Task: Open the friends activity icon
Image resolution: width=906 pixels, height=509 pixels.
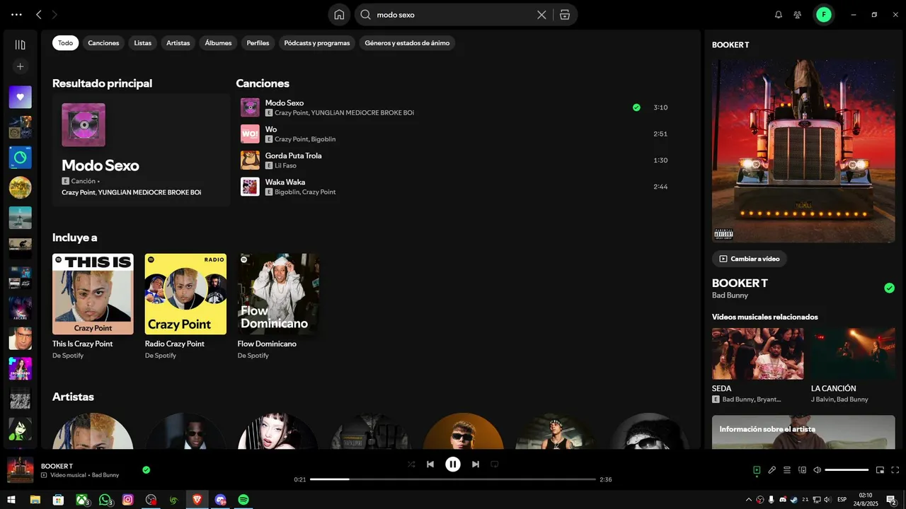Action: tap(798, 15)
